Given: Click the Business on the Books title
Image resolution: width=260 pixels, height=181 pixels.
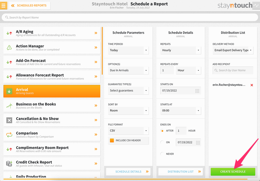Looking at the screenshot, I should coord(36,104).
